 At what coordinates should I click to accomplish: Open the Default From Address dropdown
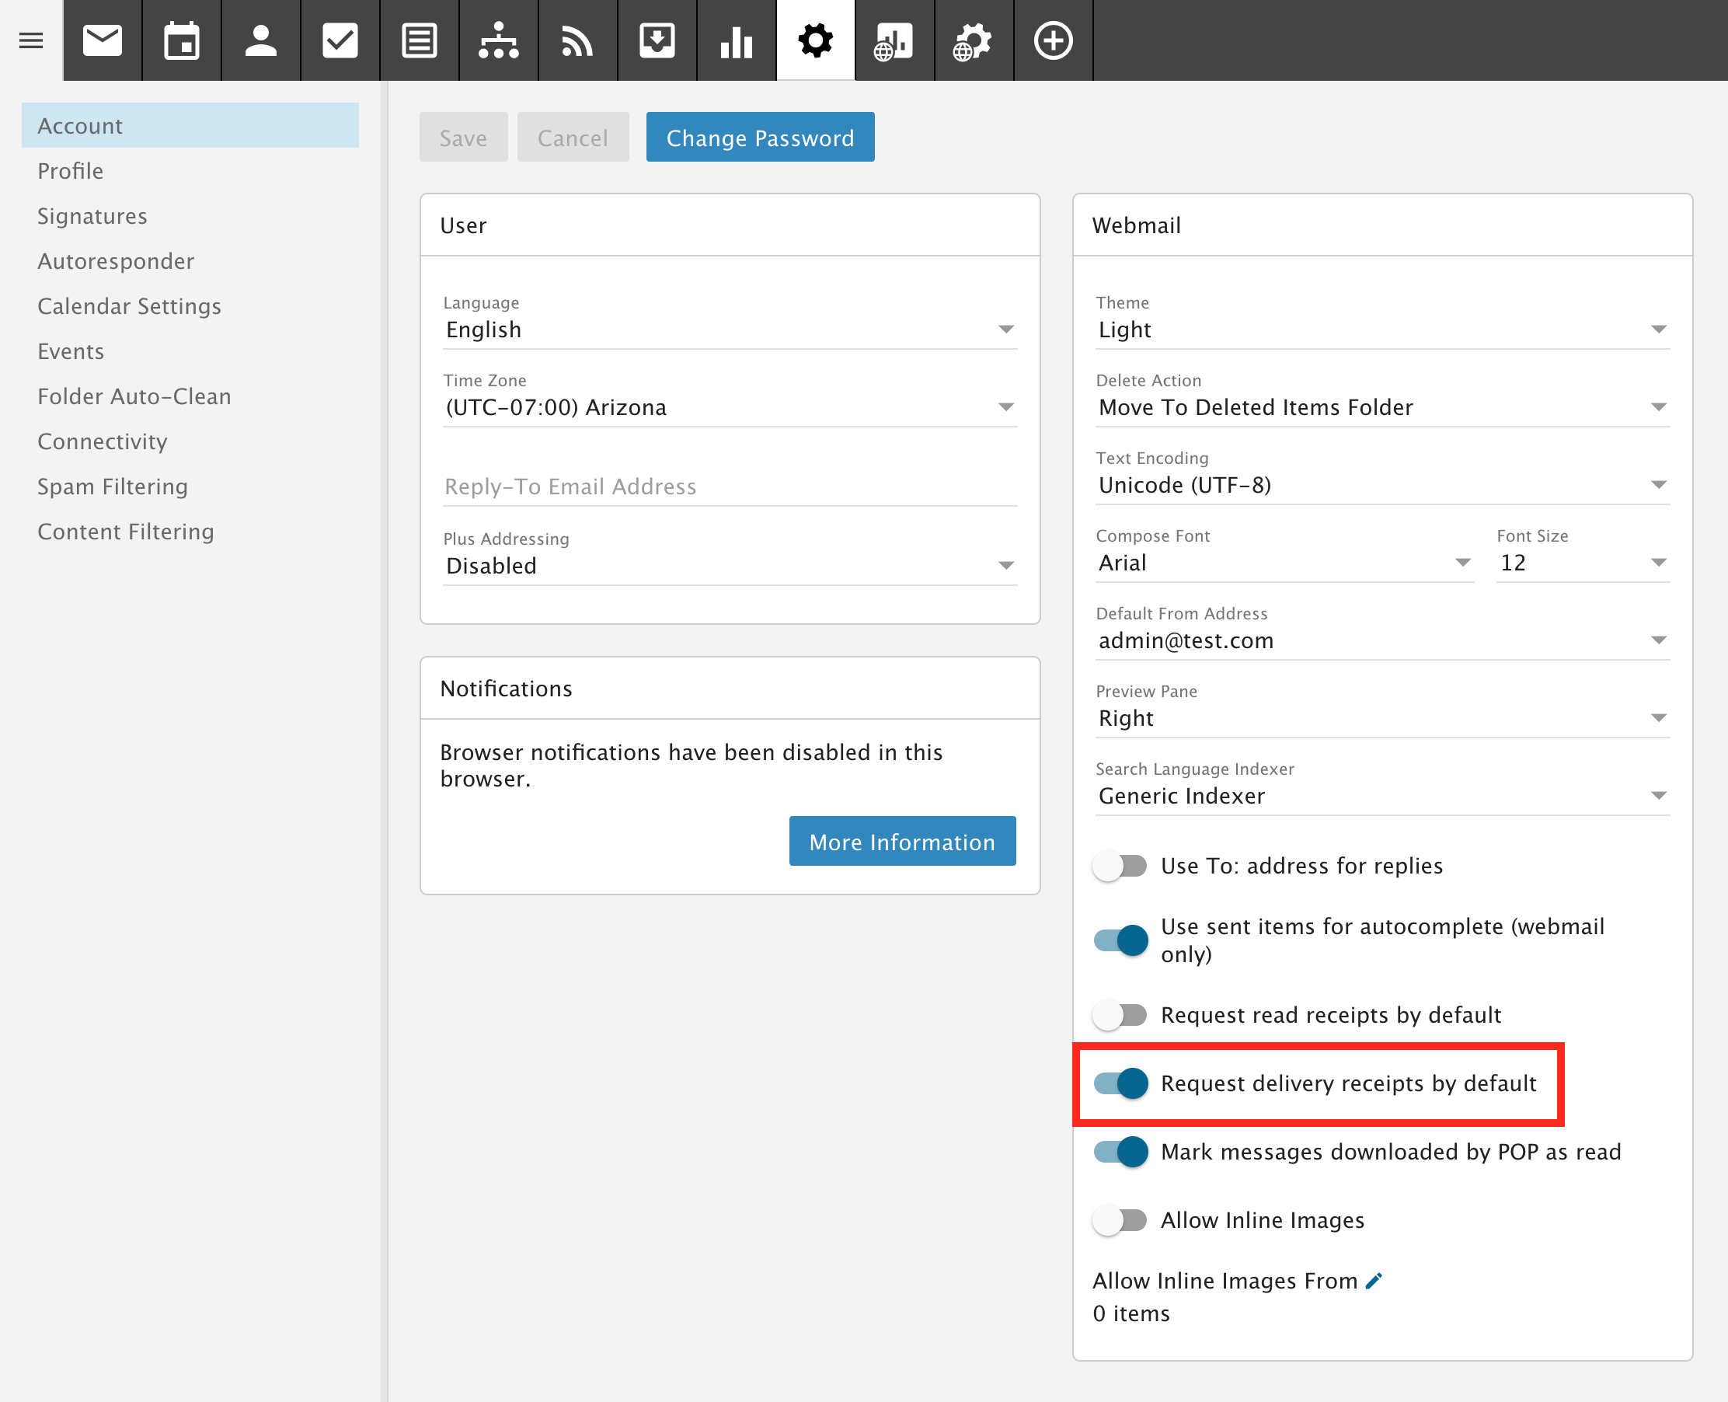pos(1381,640)
